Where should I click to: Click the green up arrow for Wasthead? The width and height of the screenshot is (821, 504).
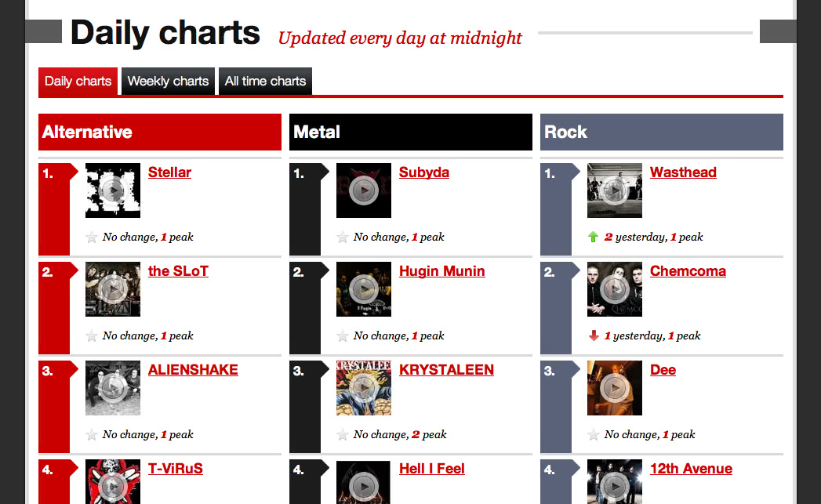(594, 237)
